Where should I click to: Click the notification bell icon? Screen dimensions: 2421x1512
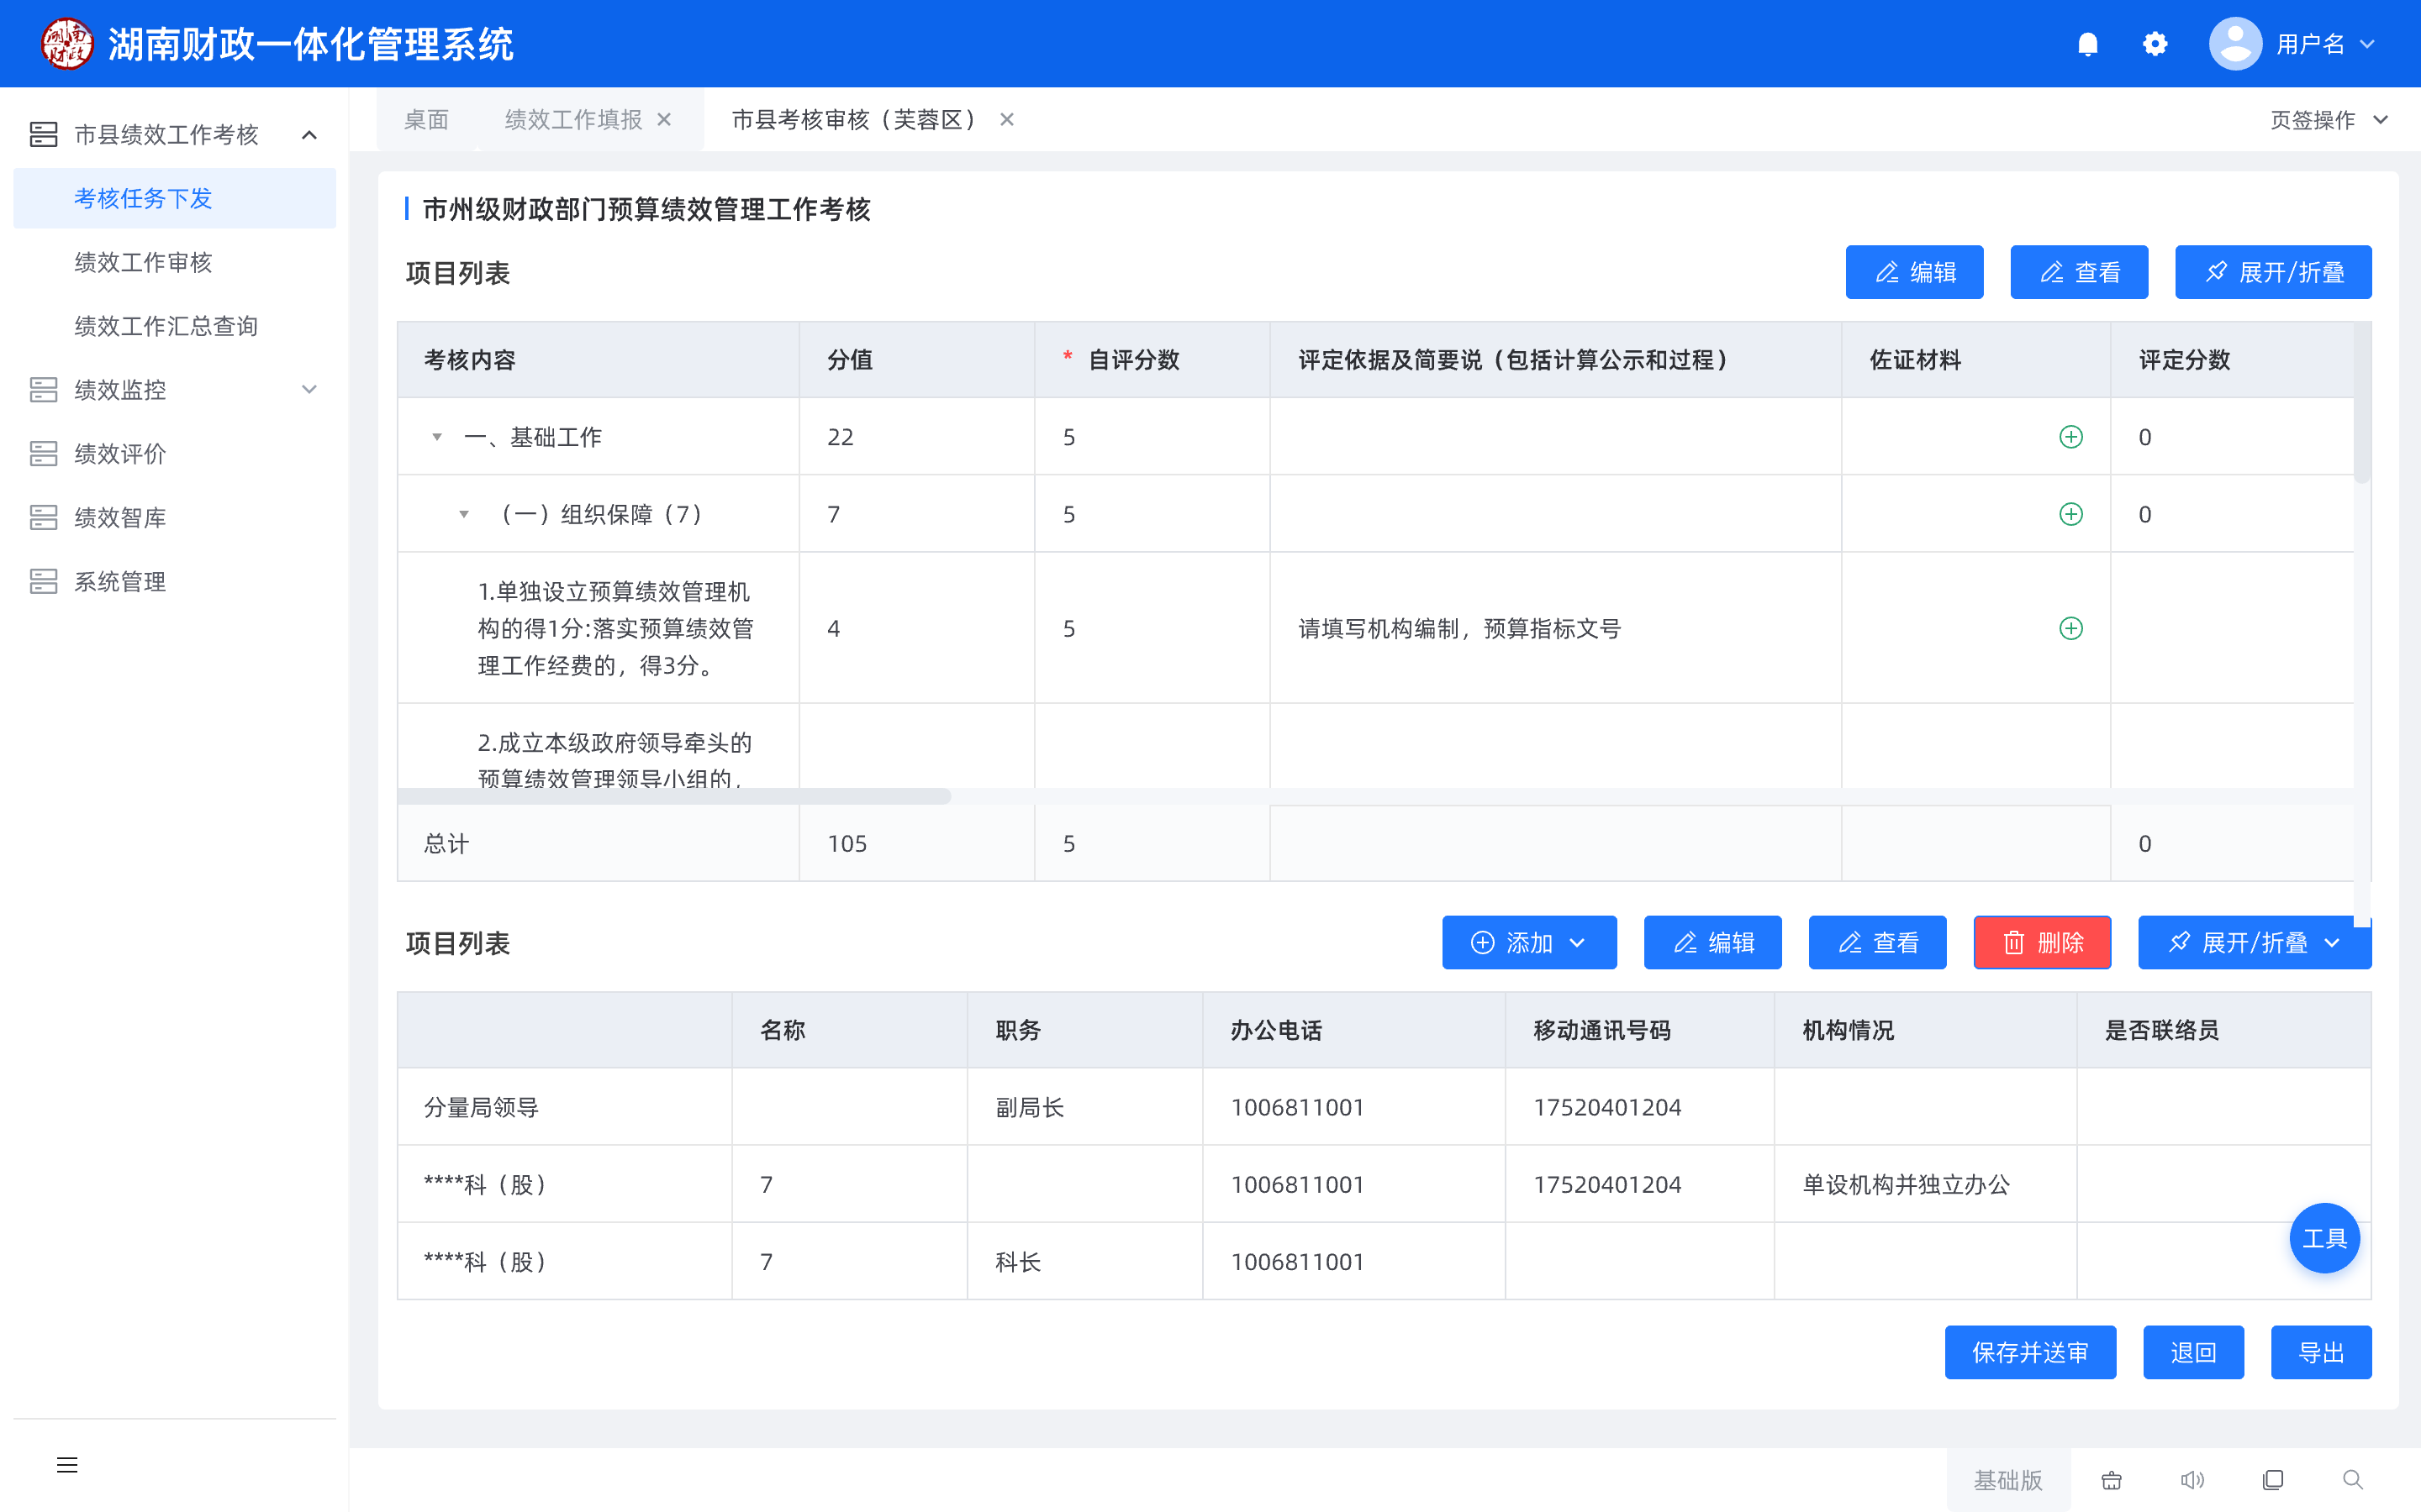2087,44
